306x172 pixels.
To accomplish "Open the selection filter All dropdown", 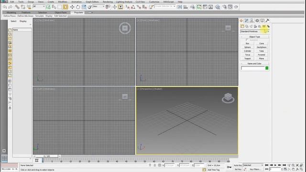I will click(39, 6).
